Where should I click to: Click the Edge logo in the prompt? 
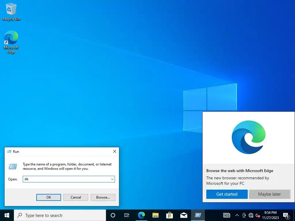pyautogui.click(x=249, y=137)
